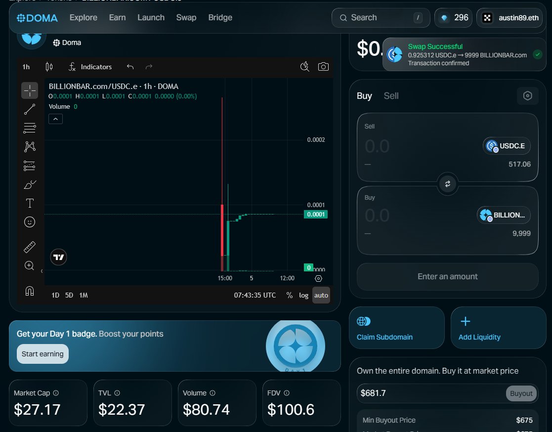Open the quick search lightning icon

304,67
